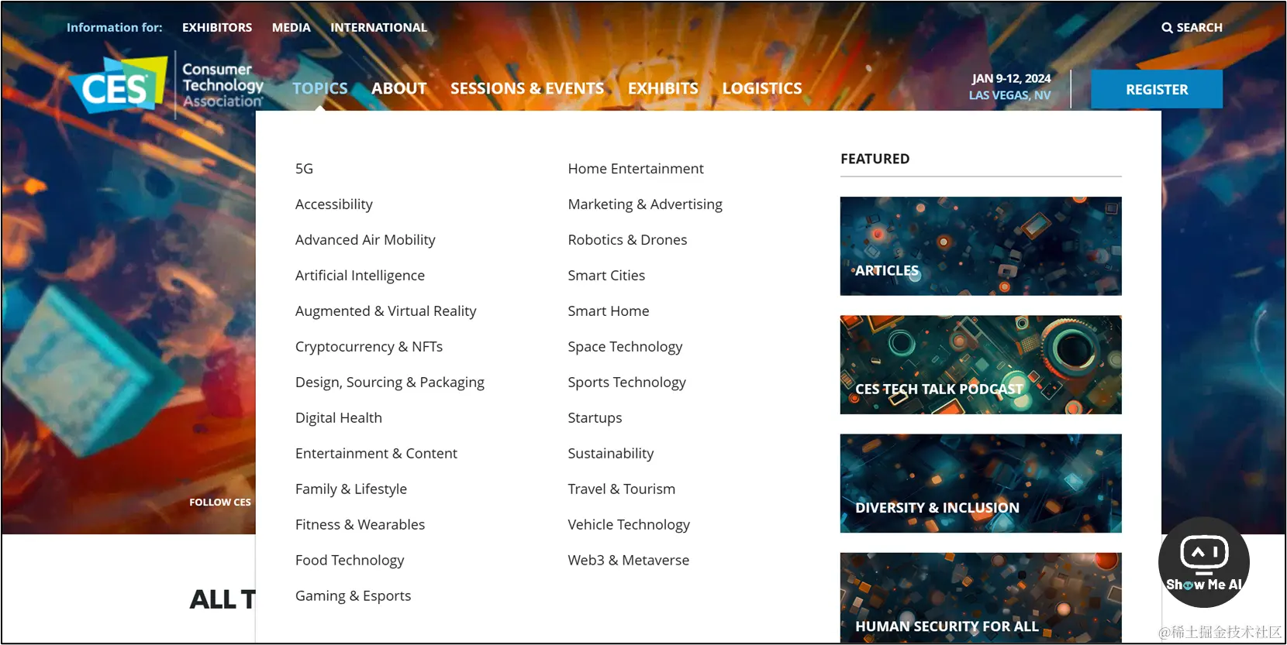
Task: Open Startups topic
Action: 595,418
